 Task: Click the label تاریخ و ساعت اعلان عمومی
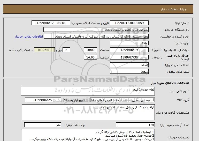coord(90,23)
